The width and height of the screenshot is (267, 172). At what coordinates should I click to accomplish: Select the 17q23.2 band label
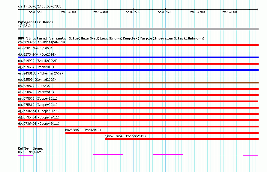coord(24,26)
